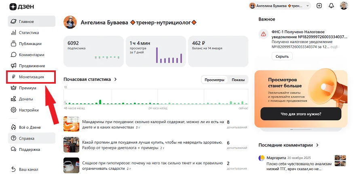
Task: Click the sweets article thumbnail
Action: [x=71, y=165]
